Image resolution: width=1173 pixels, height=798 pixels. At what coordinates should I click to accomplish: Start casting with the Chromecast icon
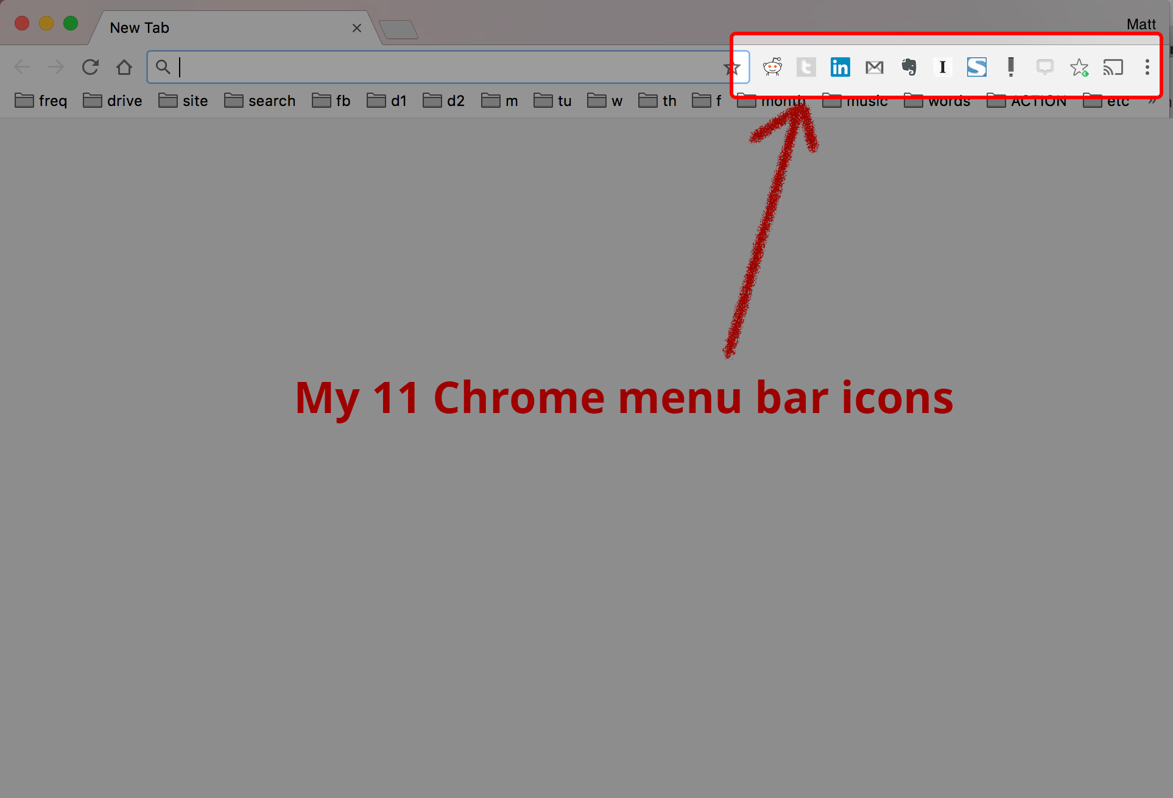(x=1114, y=67)
